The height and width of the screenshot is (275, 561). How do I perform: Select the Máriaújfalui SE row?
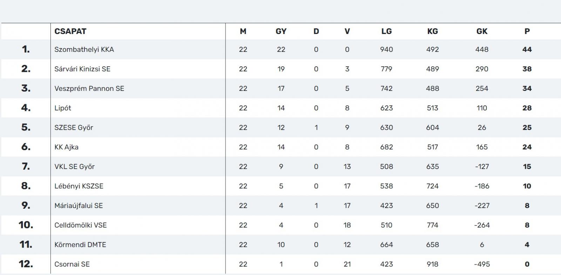pos(280,206)
